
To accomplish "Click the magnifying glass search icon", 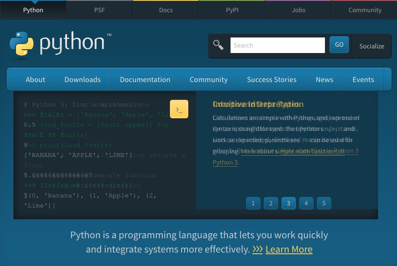I will coord(218,45).
